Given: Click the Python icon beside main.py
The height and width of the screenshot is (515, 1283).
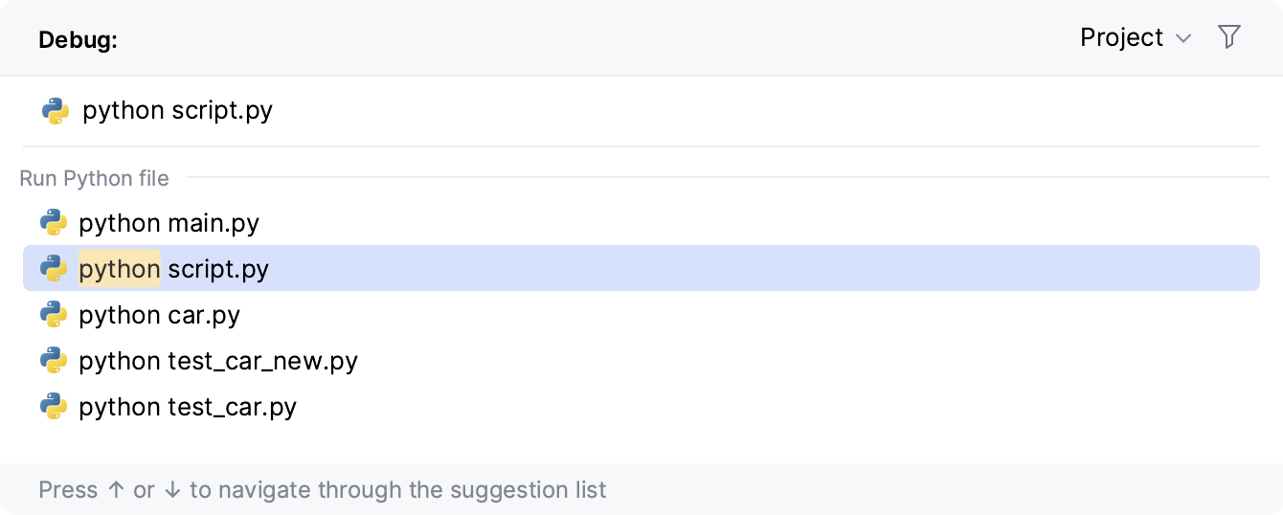Looking at the screenshot, I should [x=54, y=223].
